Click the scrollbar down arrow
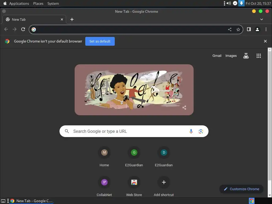 point(270,195)
